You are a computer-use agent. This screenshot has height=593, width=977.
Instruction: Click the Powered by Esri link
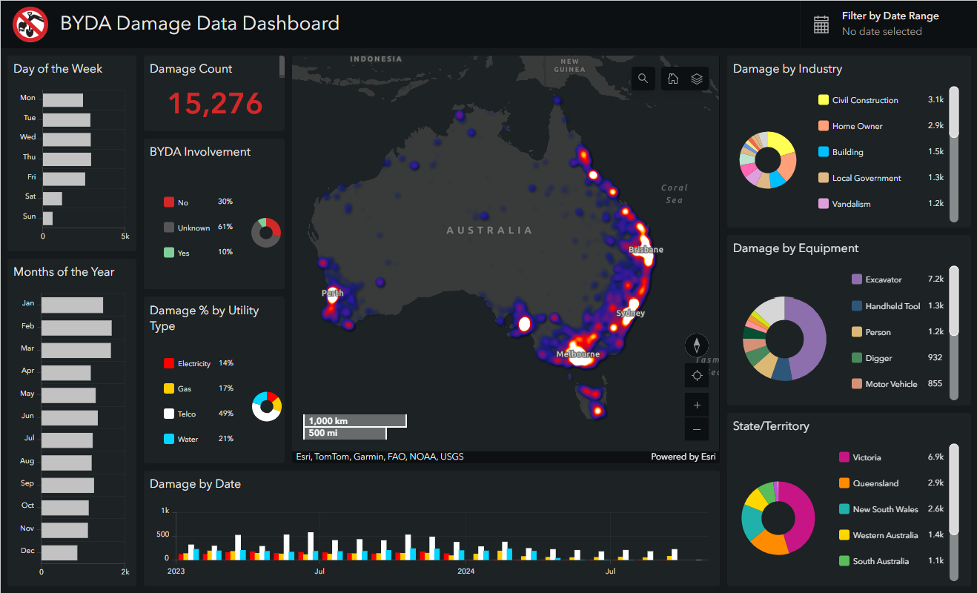tap(683, 457)
